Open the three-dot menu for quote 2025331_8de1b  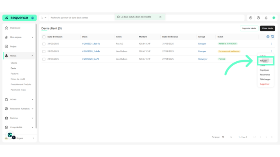click(x=272, y=44)
